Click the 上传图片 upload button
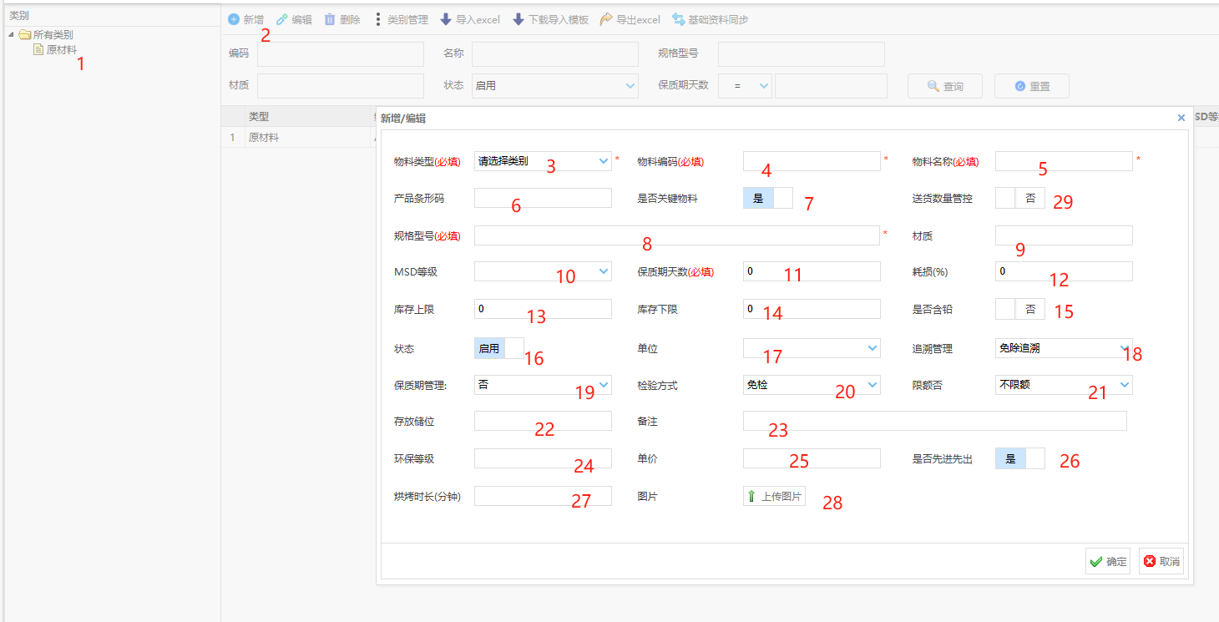Image resolution: width=1219 pixels, height=622 pixels. click(x=774, y=497)
